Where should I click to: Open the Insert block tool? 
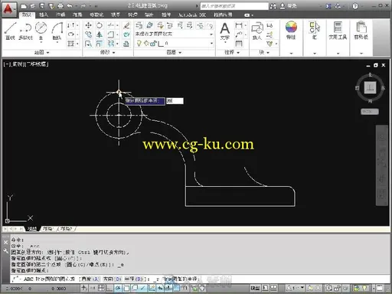[x=257, y=31]
